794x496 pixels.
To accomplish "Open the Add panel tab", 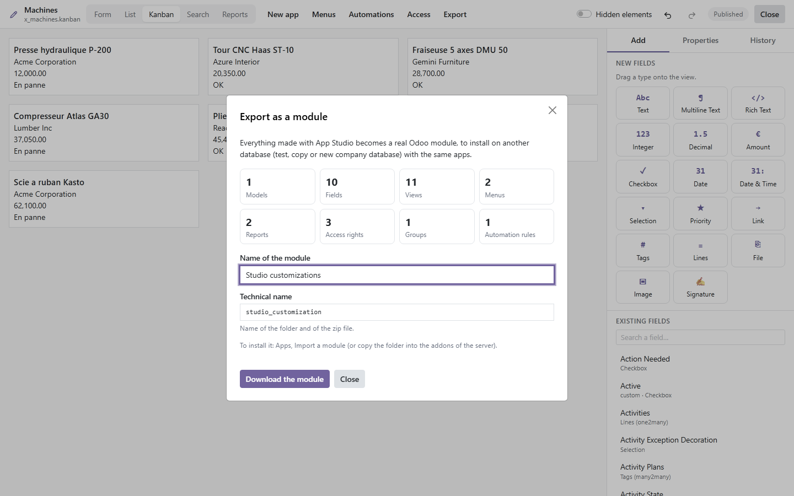I will (x=638, y=40).
